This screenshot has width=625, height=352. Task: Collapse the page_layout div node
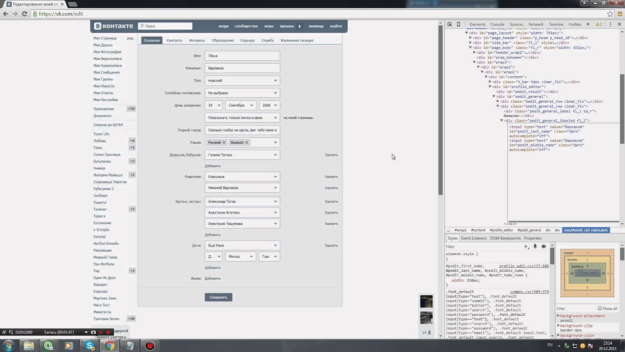point(466,33)
